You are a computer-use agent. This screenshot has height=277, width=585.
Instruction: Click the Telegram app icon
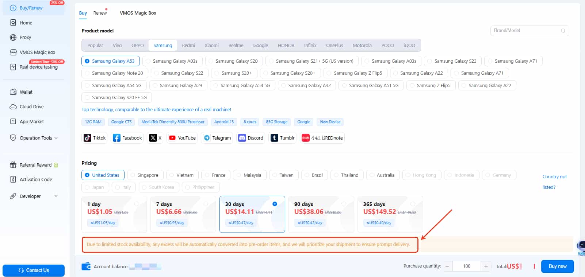[207, 138]
